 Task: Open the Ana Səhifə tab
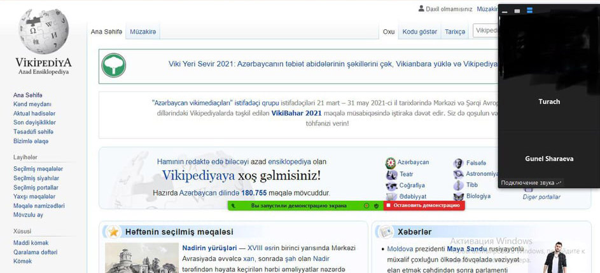[x=106, y=32]
